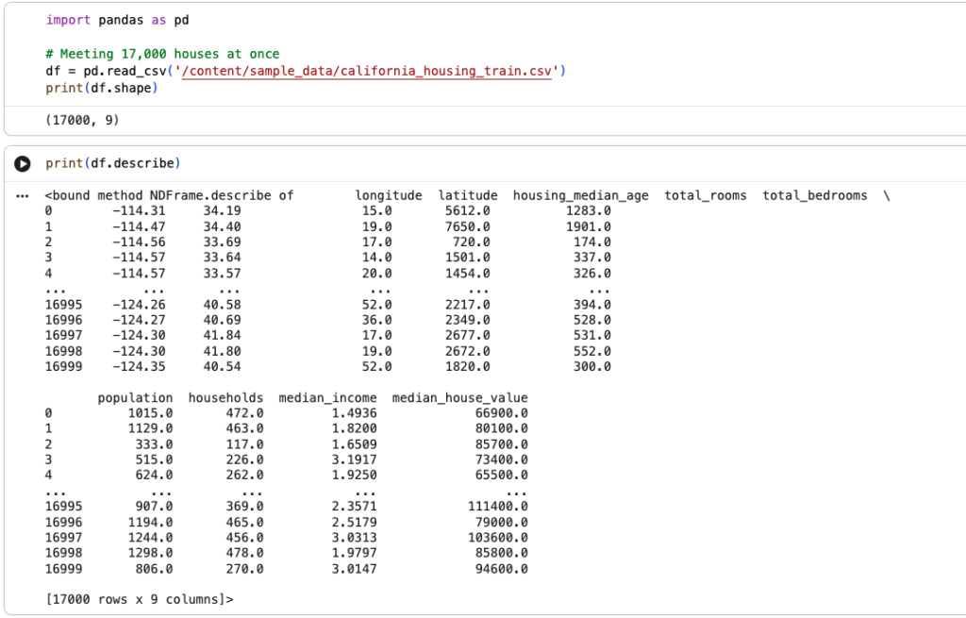966x618 pixels.
Task: Select the median house value 103600.0
Action: [498, 538]
